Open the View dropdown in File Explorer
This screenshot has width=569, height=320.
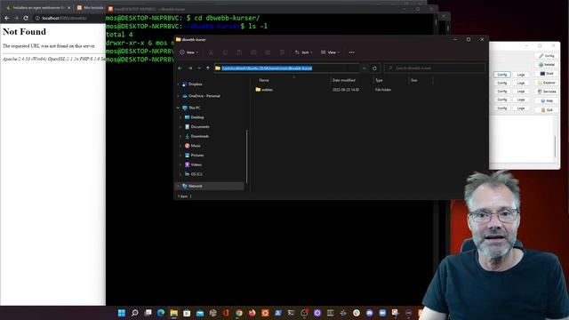(330, 52)
